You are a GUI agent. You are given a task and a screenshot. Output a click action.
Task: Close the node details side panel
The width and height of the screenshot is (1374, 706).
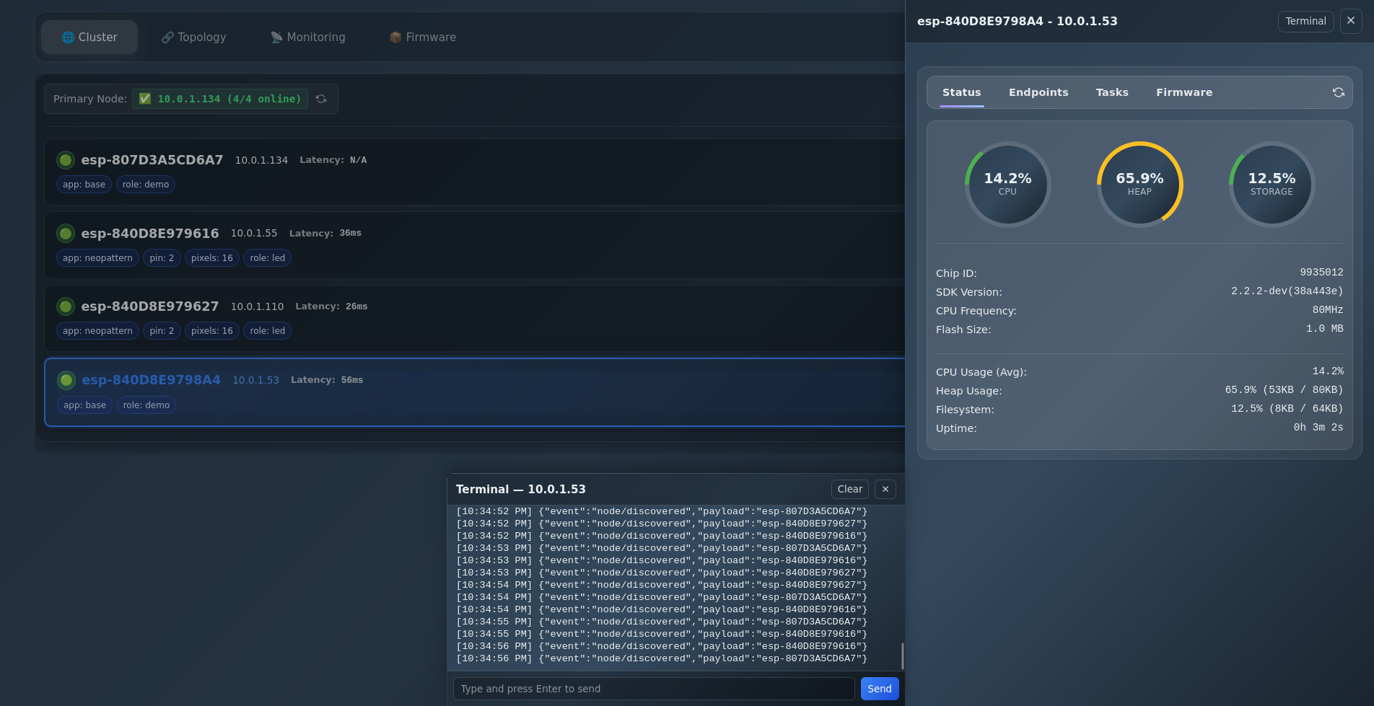pos(1350,21)
